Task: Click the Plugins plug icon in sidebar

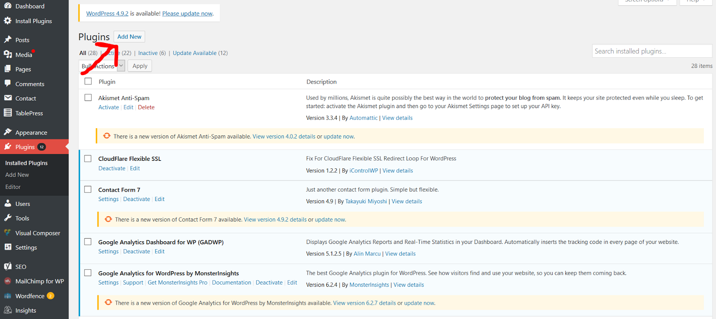Action: tap(8, 147)
